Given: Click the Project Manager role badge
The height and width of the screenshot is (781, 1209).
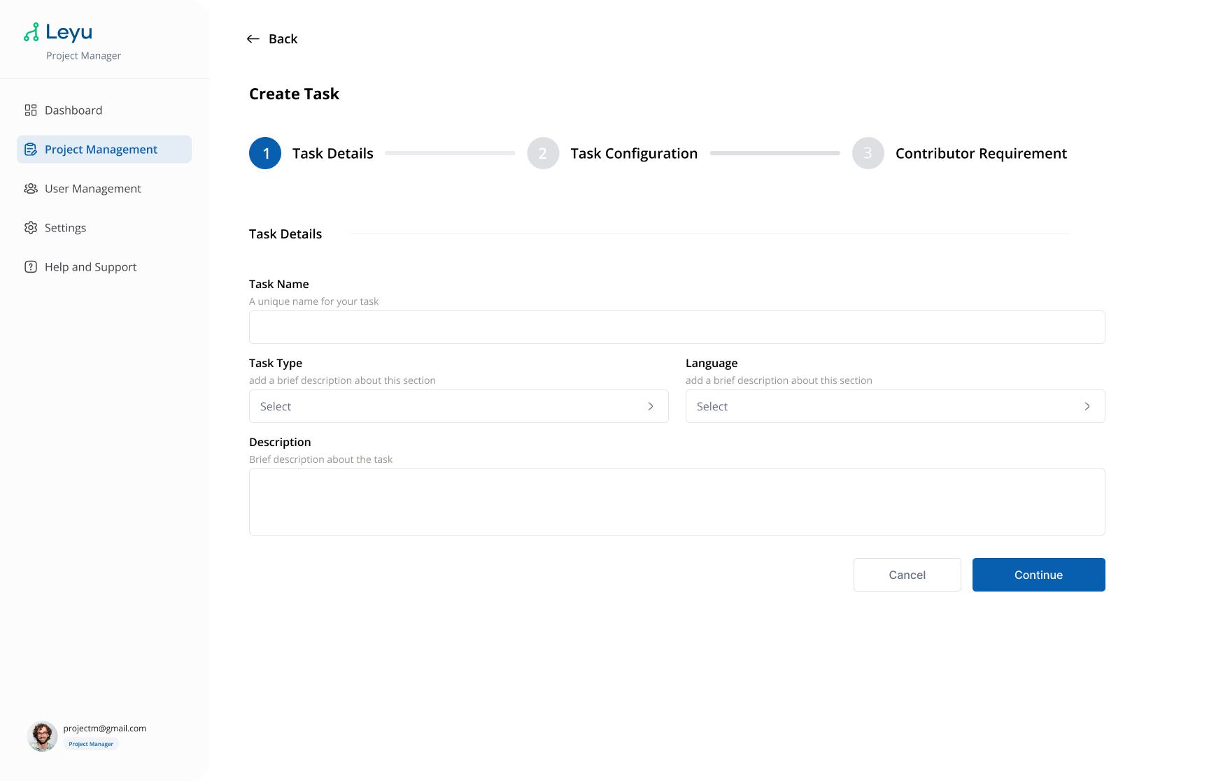Looking at the screenshot, I should (91, 743).
